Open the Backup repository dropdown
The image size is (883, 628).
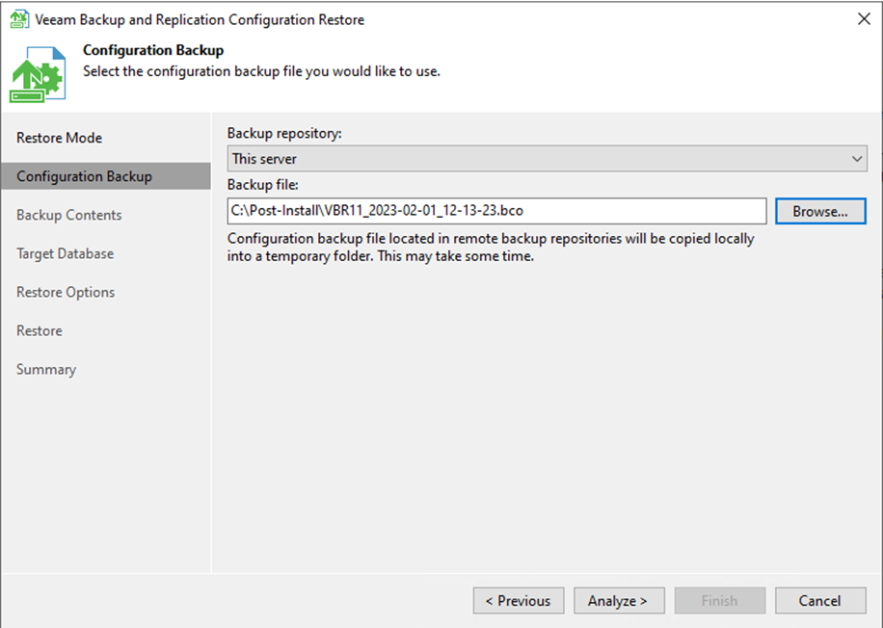547,159
